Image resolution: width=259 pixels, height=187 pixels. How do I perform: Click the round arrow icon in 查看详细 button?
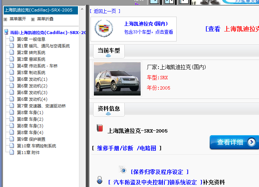click(252, 142)
